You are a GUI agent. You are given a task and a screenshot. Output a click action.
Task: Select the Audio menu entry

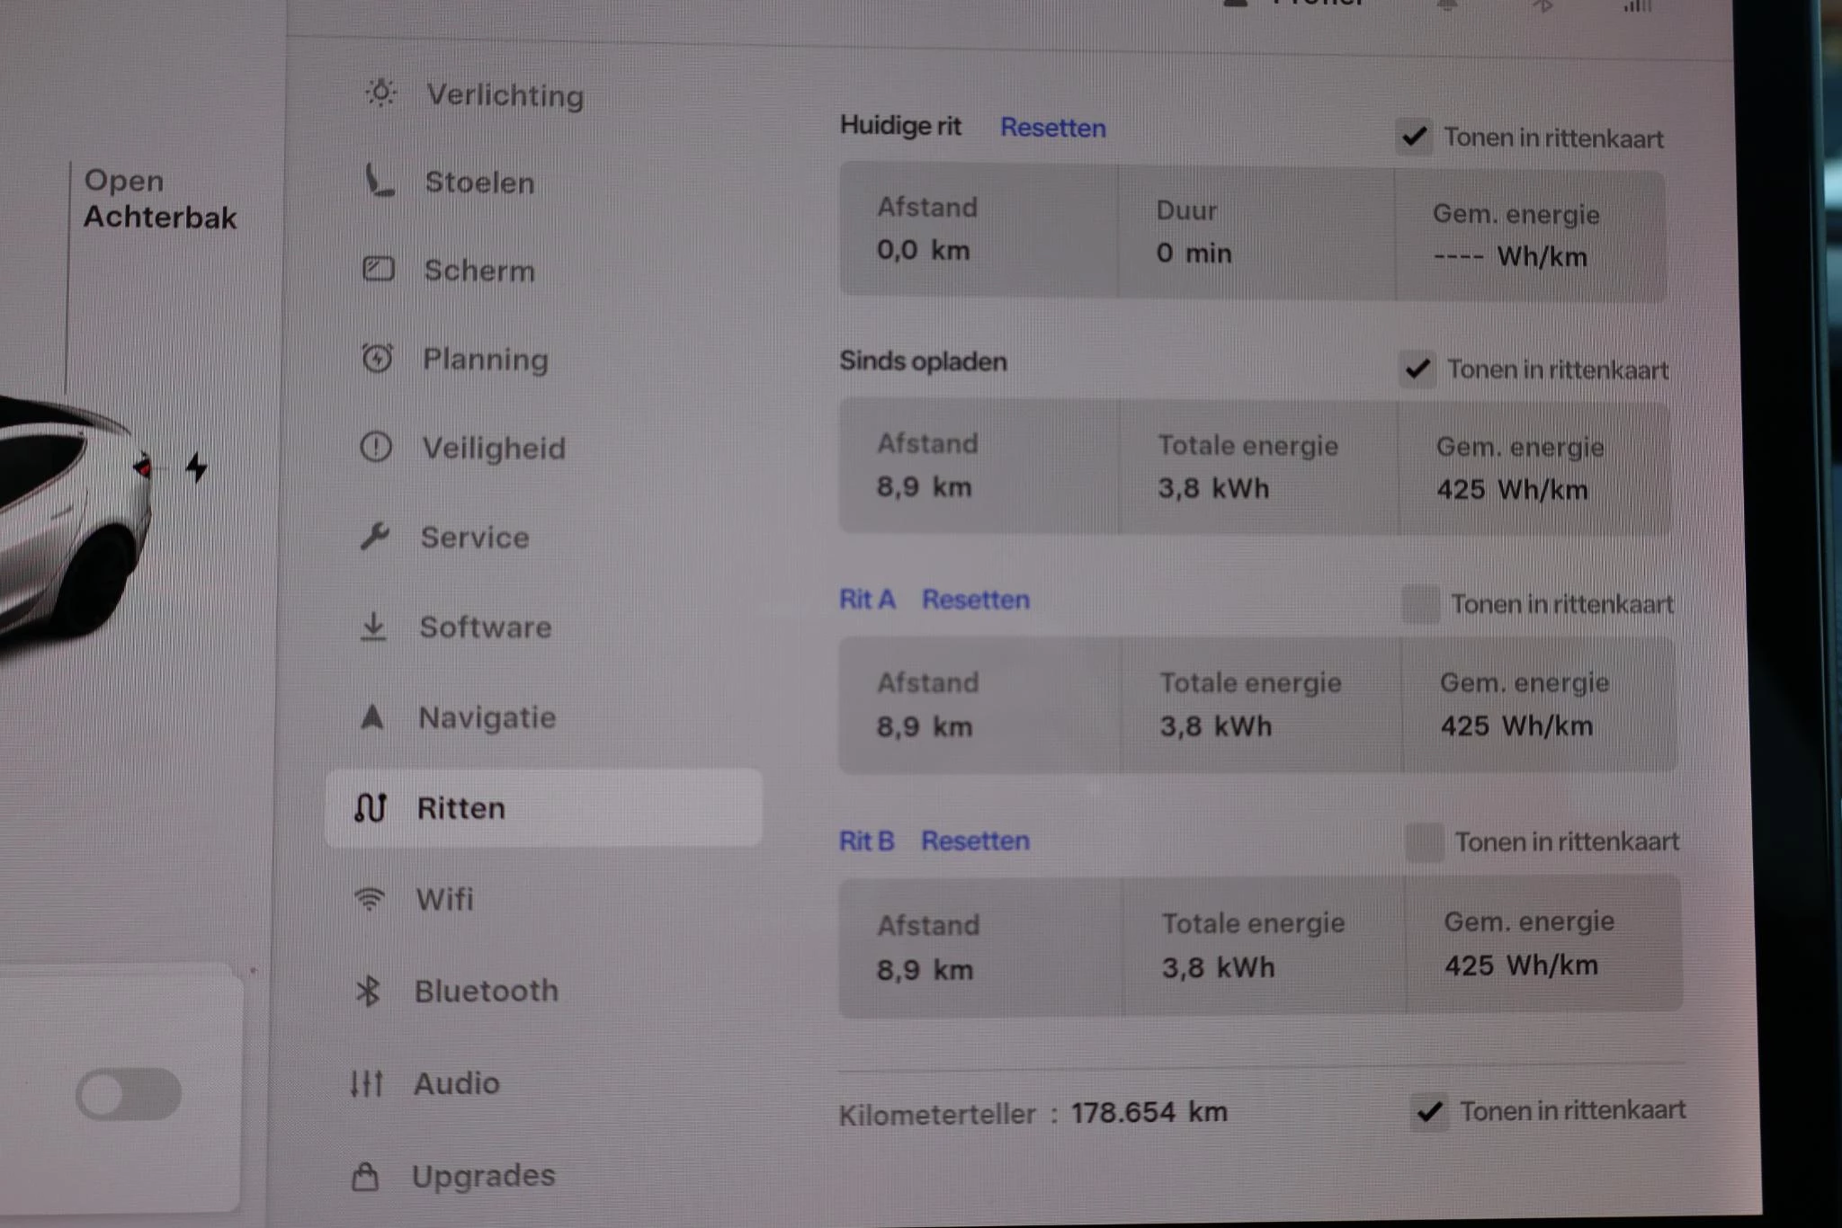click(456, 1083)
